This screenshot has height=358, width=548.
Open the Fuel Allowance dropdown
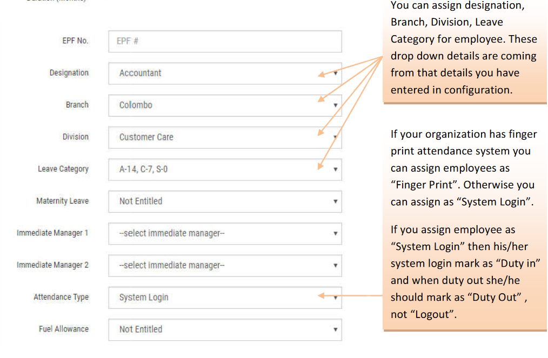pyautogui.click(x=225, y=329)
